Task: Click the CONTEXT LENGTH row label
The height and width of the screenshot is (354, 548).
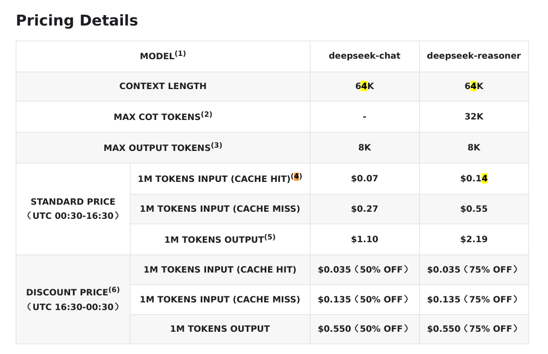Action: [163, 86]
